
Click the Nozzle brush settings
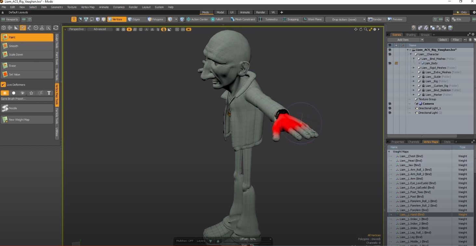[x=27, y=108]
